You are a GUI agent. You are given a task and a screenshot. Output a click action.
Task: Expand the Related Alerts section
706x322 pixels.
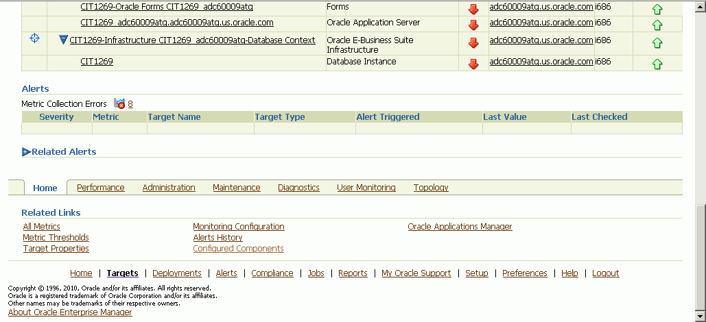tap(26, 152)
